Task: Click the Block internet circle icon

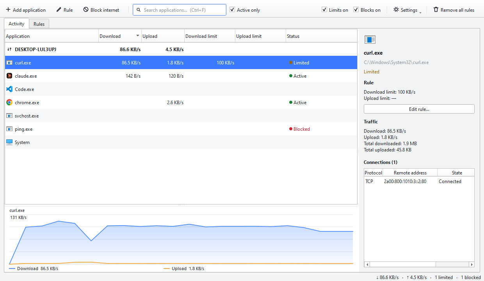Action: [86, 10]
